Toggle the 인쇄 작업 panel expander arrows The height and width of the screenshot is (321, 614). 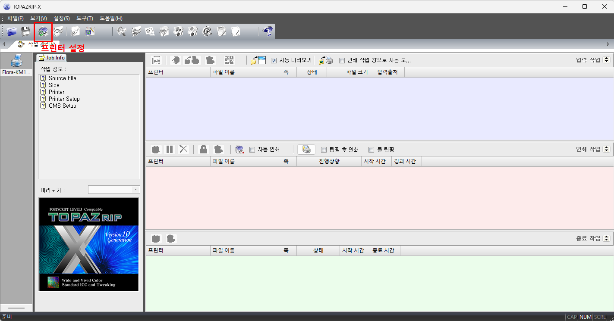[606, 149]
